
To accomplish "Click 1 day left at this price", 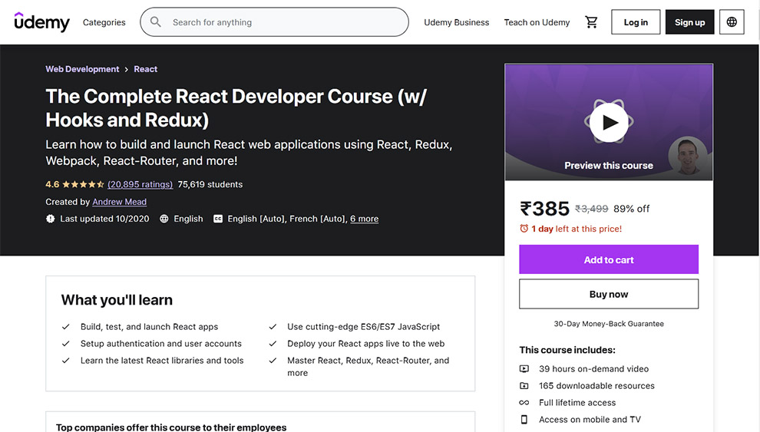I will (577, 229).
